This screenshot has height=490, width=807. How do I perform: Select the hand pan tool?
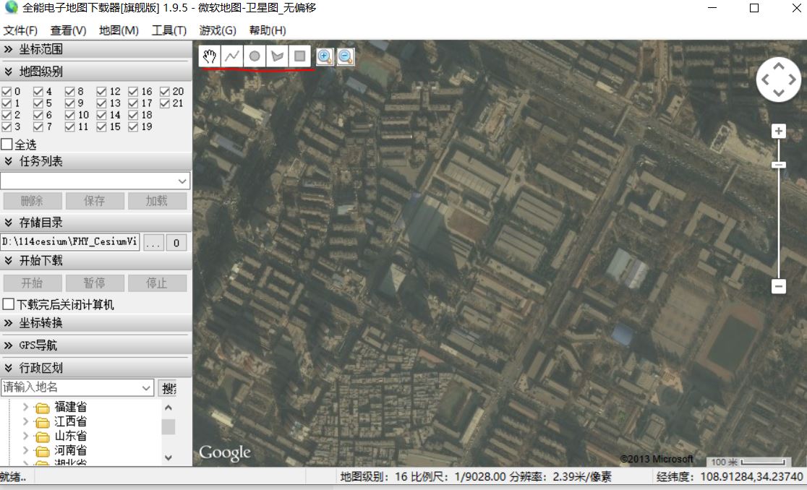click(210, 56)
